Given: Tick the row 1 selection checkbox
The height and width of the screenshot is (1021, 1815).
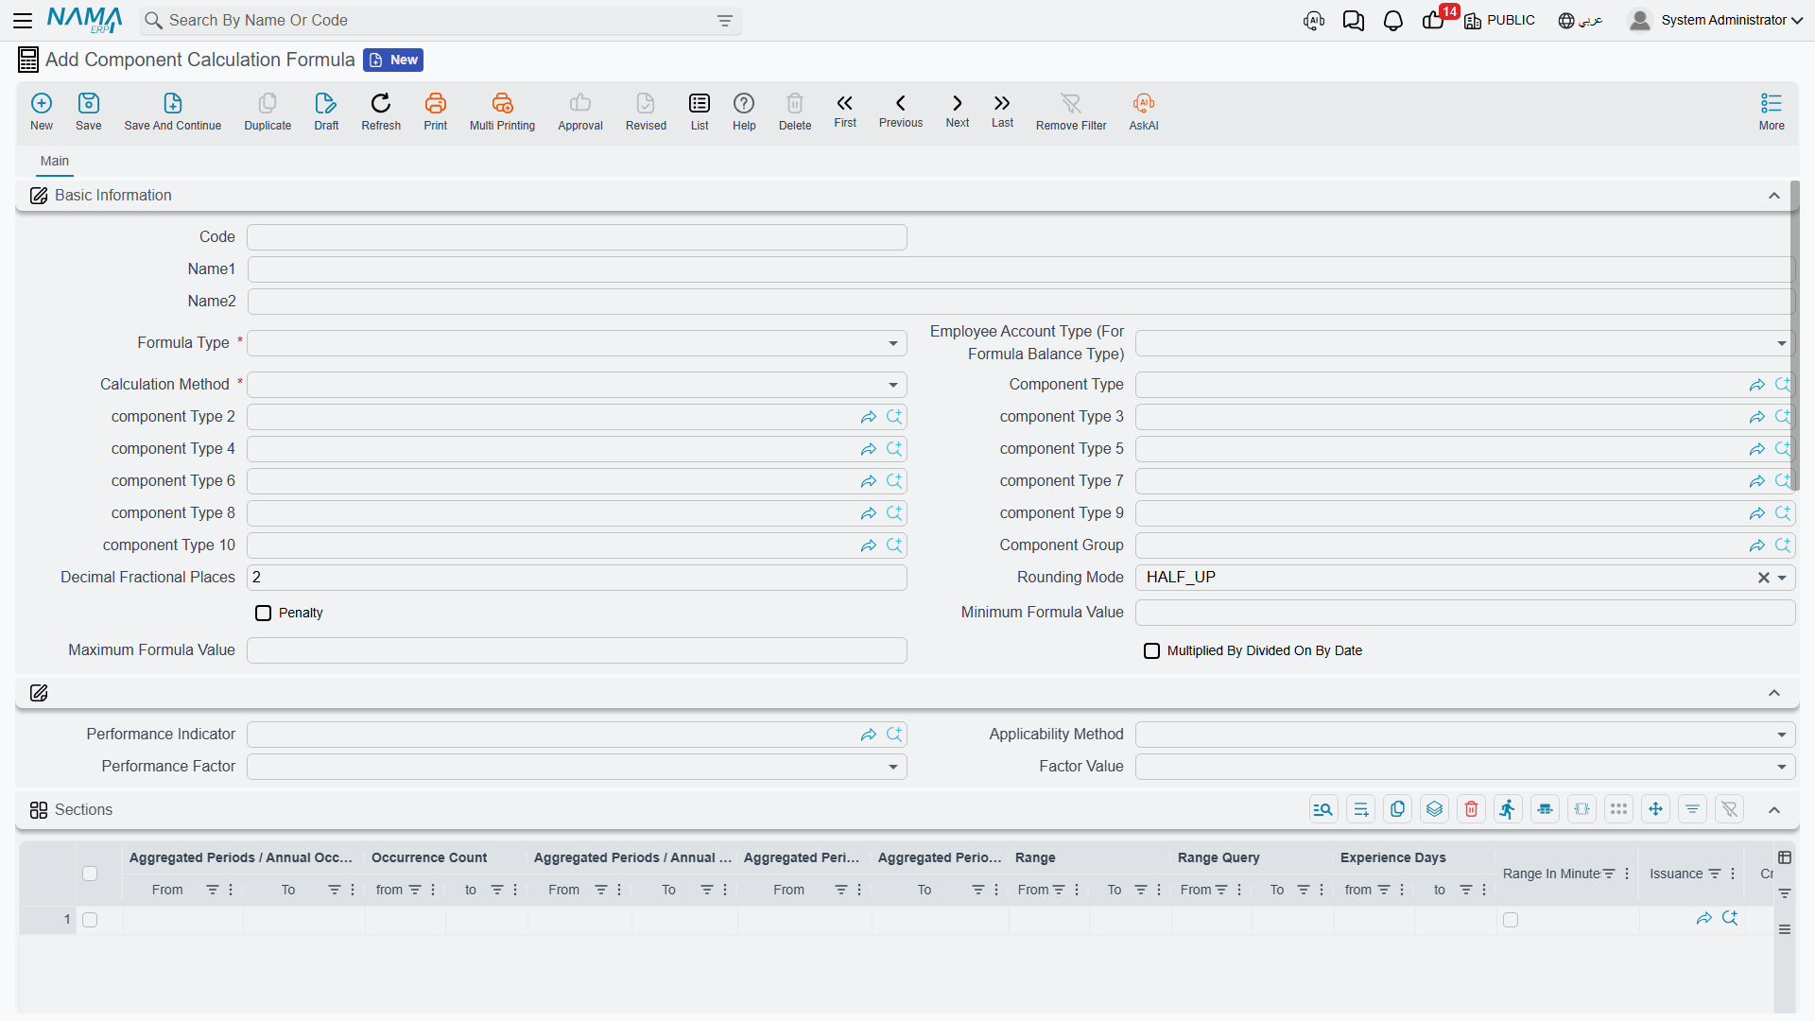Looking at the screenshot, I should click(90, 920).
